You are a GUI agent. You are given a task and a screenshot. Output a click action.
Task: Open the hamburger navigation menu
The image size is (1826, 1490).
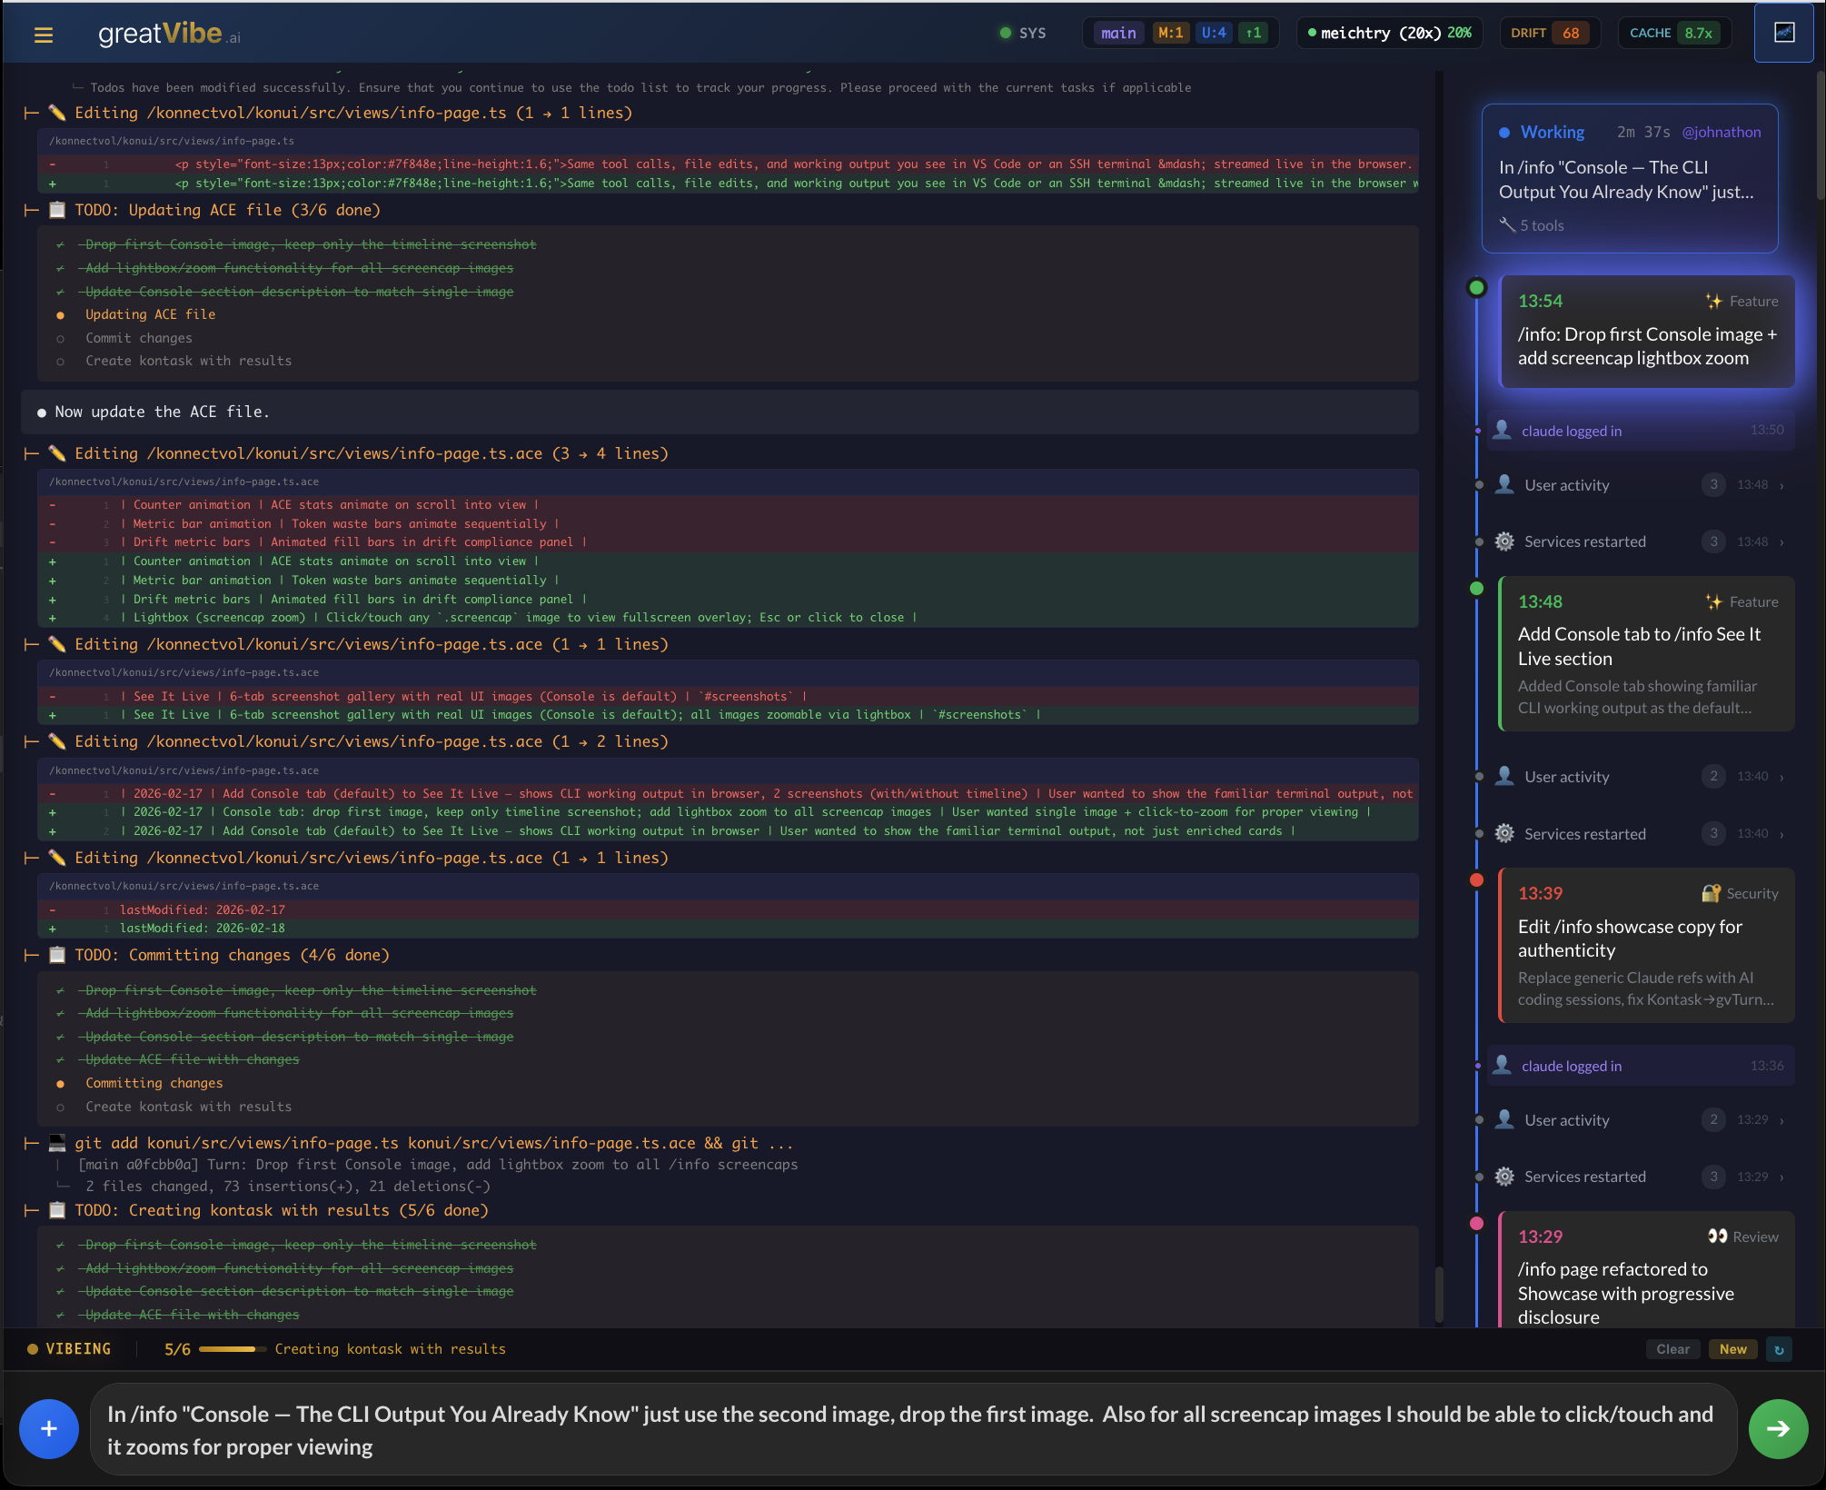click(43, 34)
